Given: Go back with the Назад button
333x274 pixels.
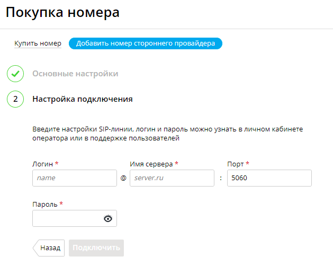Looking at the screenshot, I should [49, 248].
